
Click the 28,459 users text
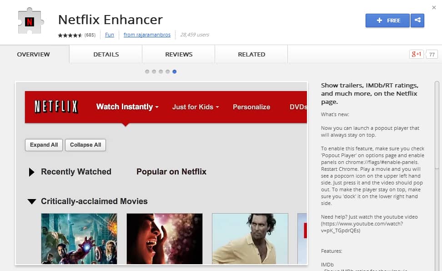195,35
